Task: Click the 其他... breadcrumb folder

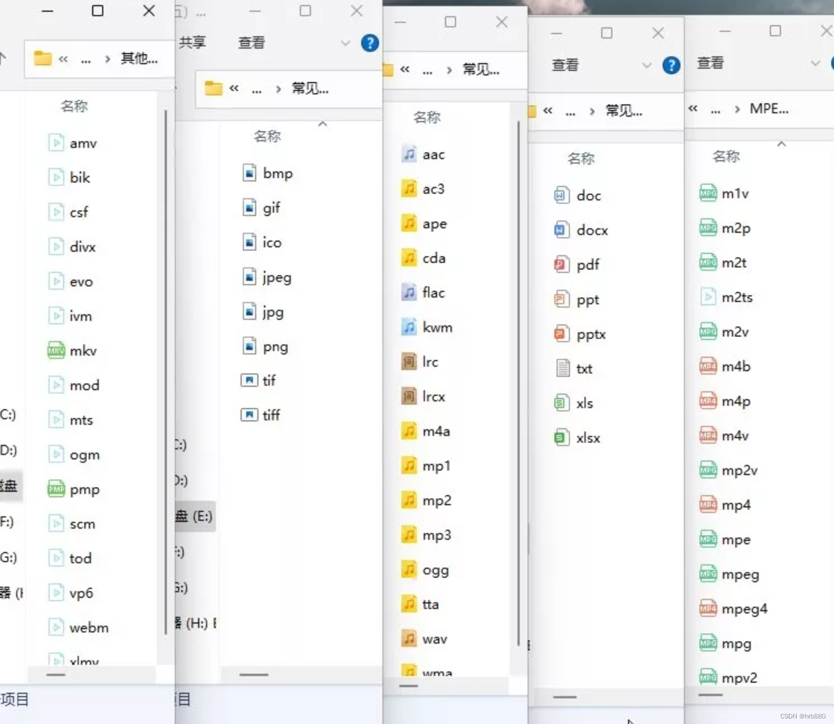Action: click(140, 58)
